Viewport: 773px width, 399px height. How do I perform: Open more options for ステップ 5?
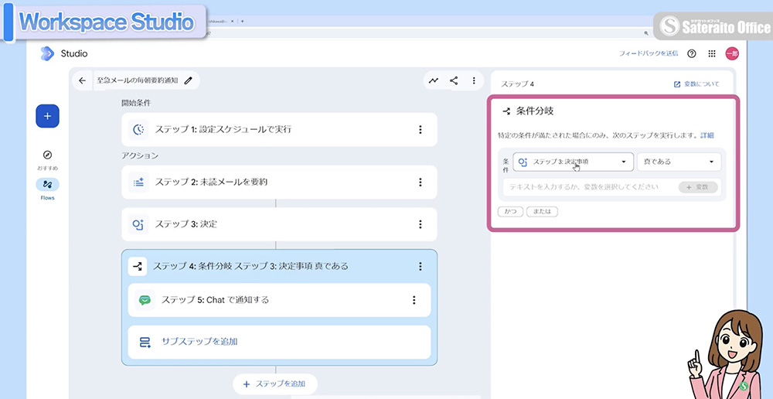(414, 300)
